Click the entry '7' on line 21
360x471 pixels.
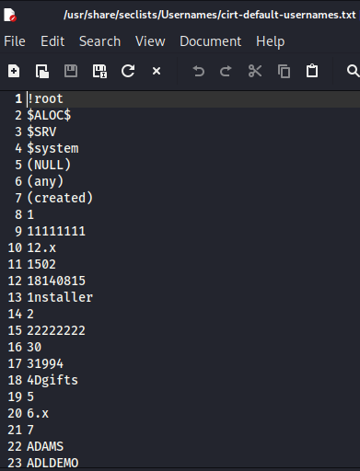pyautogui.click(x=30, y=430)
